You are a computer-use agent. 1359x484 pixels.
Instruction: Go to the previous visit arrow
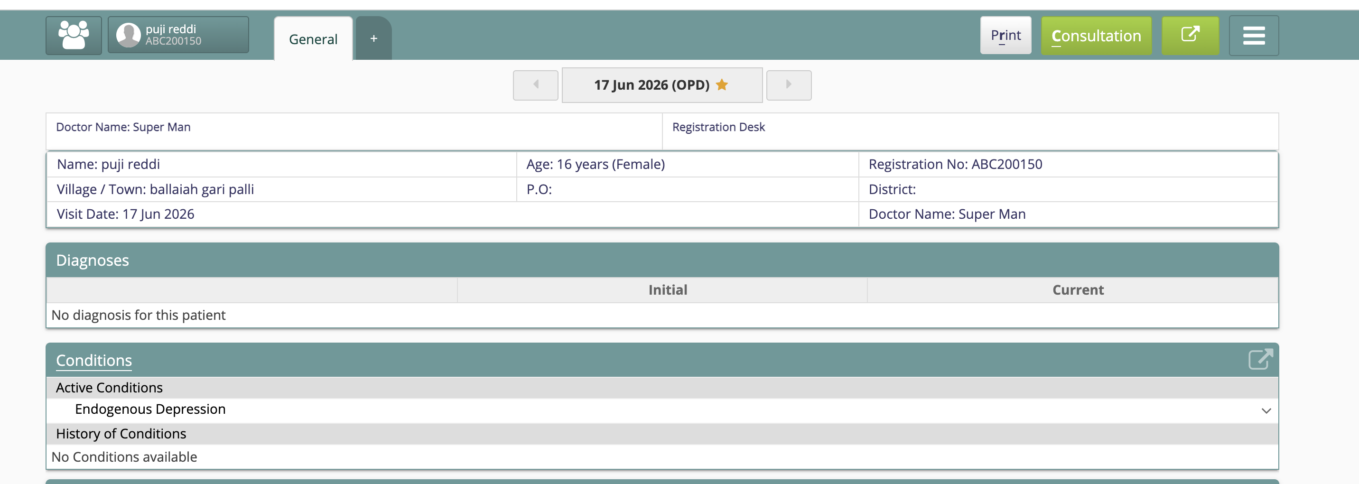(535, 85)
